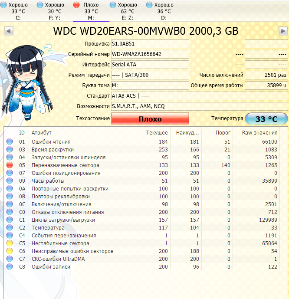Viewport: 289px width, 299px height.
Task: Click the 33 °C temperature indicator
Action: [266, 118]
